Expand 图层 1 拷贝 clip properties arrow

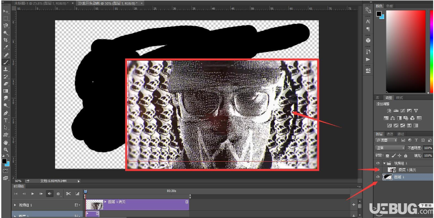105,202
